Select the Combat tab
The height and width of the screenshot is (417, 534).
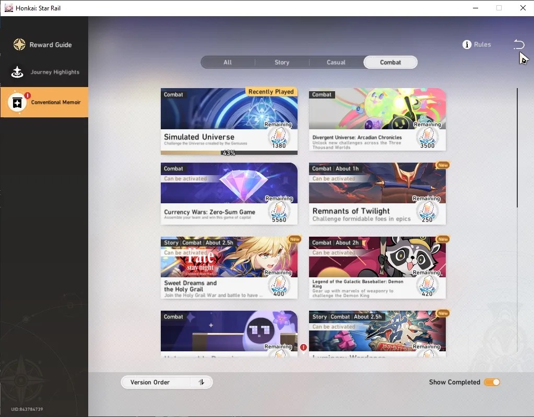pos(390,62)
